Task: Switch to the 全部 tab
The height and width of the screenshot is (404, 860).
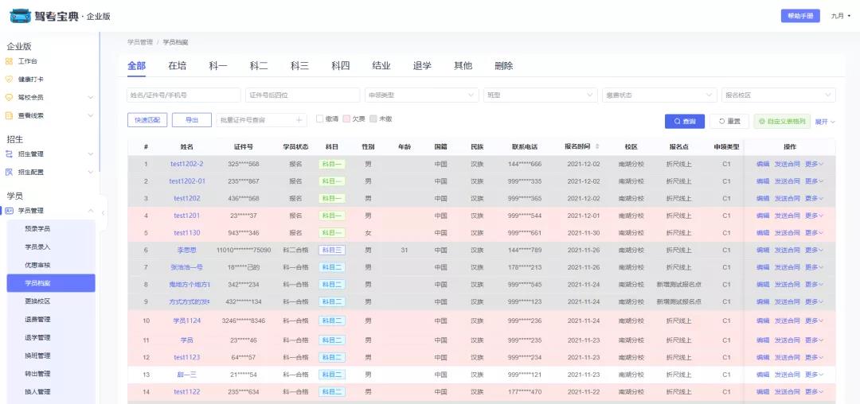Action: 137,66
